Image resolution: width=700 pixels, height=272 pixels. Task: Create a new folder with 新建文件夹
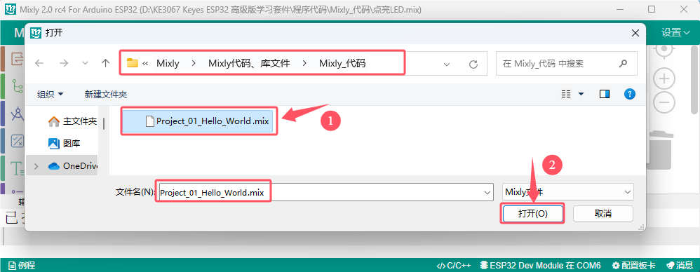pos(106,94)
